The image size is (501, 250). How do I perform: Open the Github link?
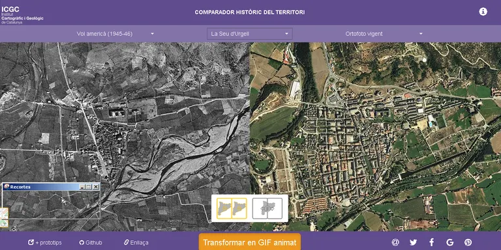pos(91,243)
